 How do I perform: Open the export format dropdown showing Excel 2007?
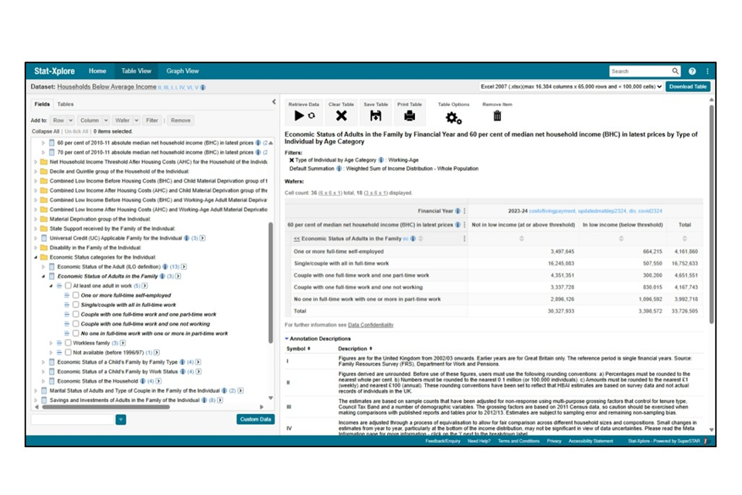pyautogui.click(x=570, y=87)
